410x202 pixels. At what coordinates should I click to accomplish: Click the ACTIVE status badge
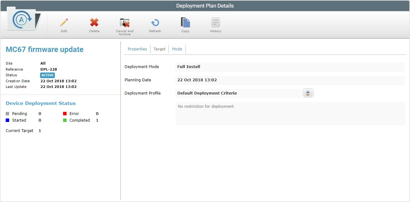click(47, 75)
